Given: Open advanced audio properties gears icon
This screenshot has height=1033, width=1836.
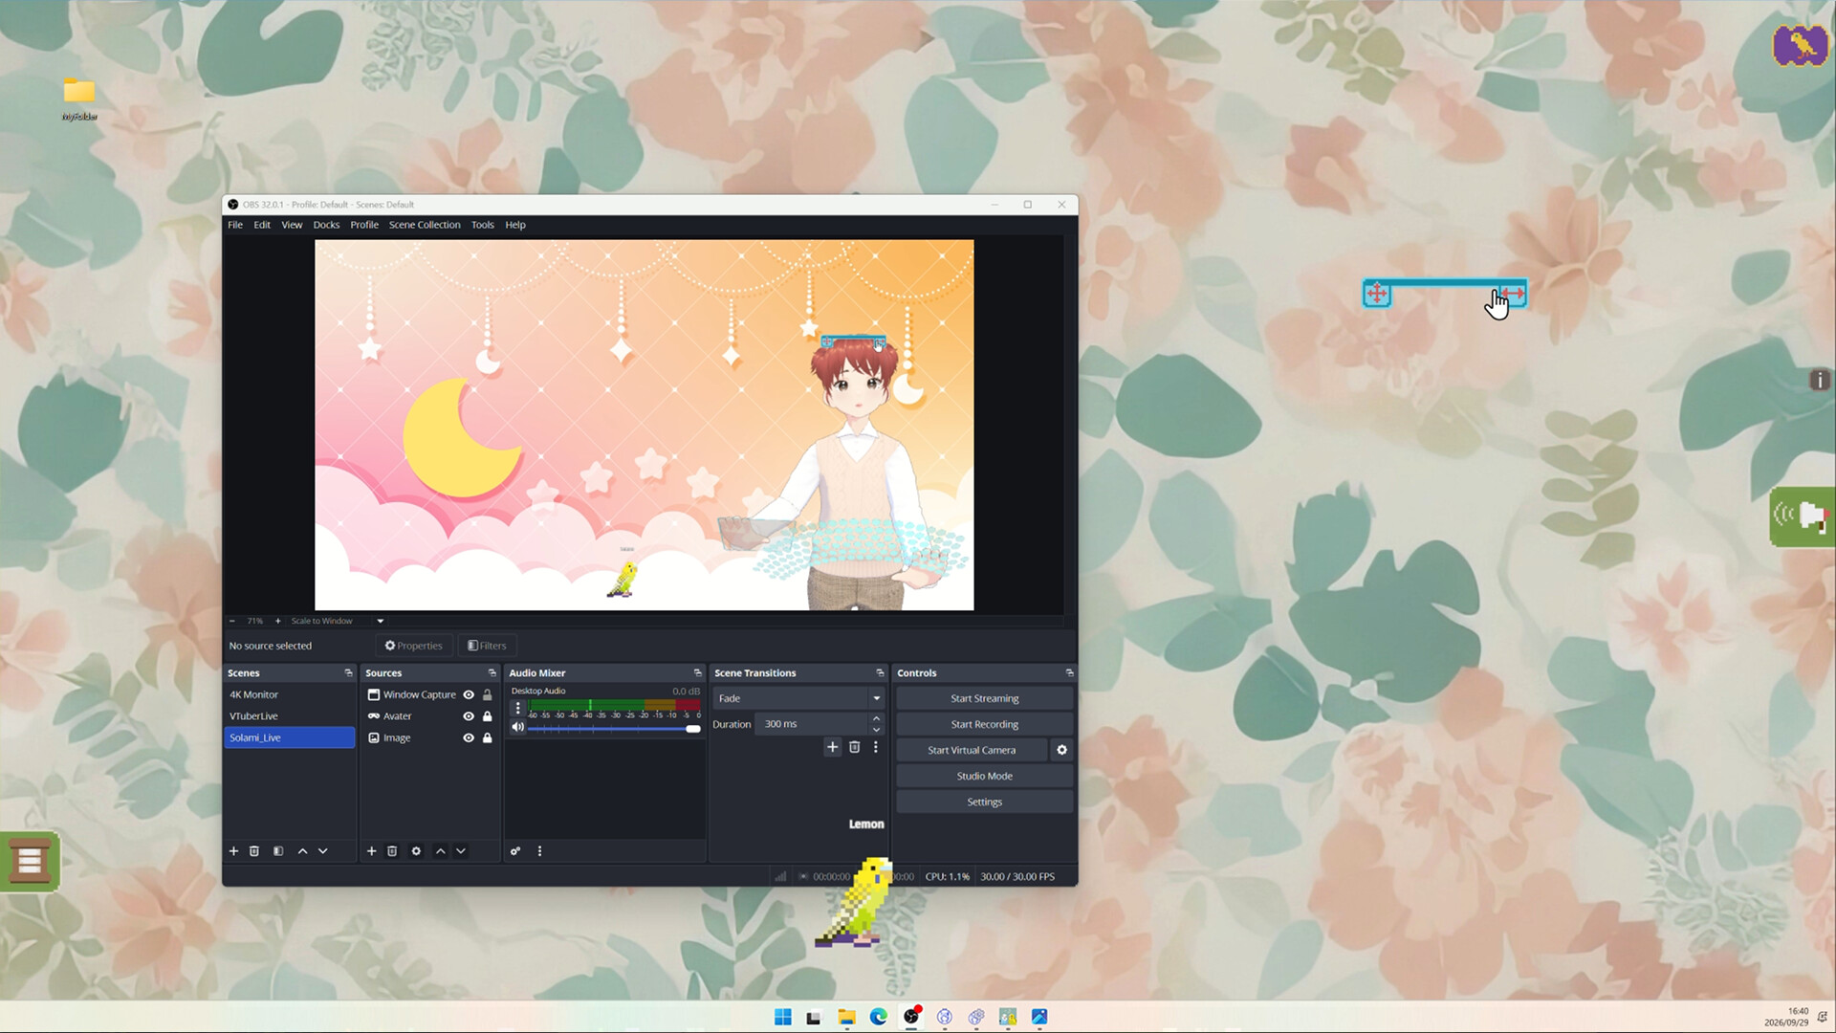Looking at the screenshot, I should pyautogui.click(x=515, y=851).
